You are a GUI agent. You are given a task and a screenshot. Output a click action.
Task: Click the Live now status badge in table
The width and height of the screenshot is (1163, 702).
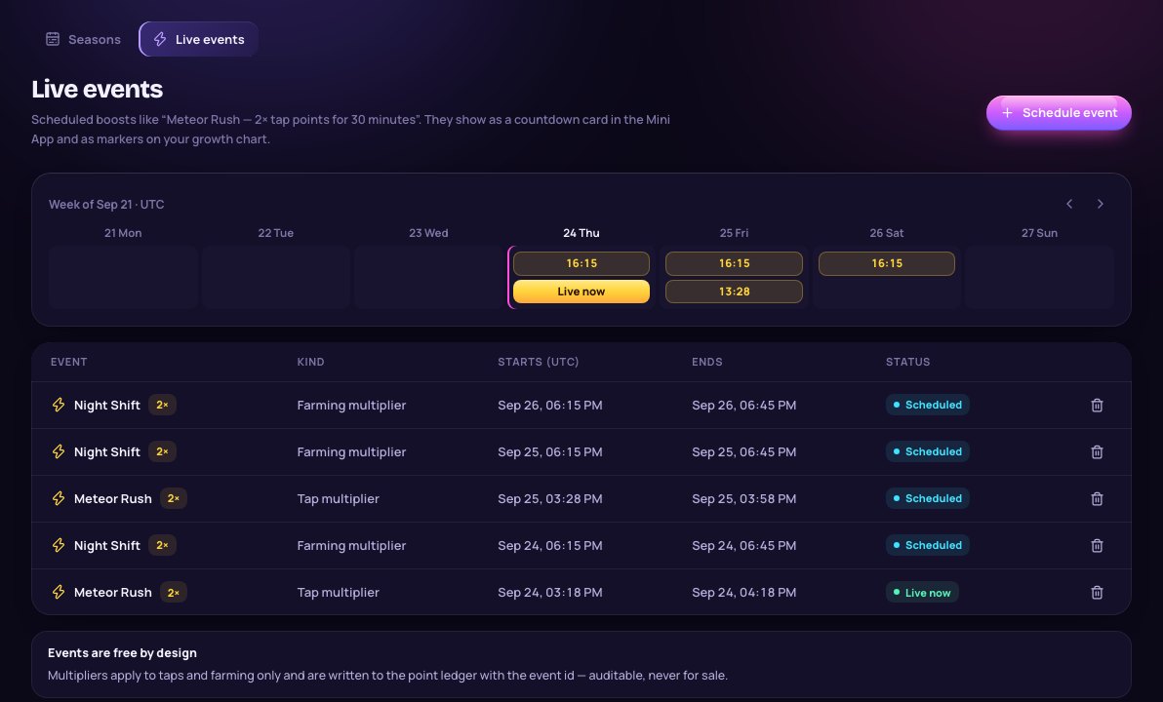[x=922, y=592]
